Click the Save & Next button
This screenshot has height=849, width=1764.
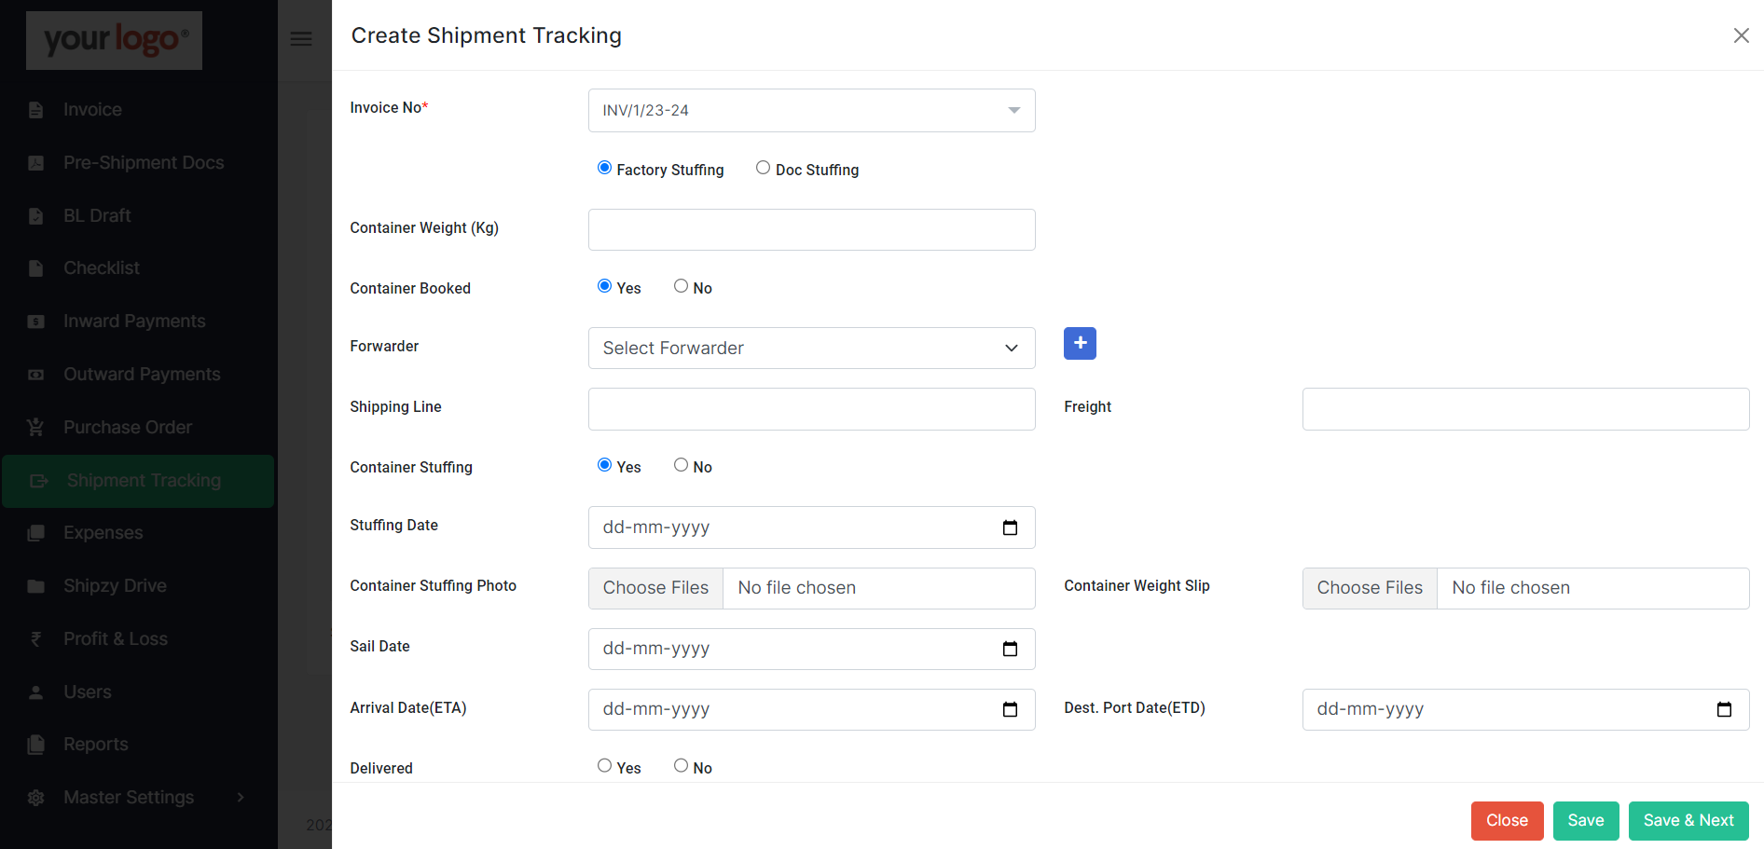1688,821
